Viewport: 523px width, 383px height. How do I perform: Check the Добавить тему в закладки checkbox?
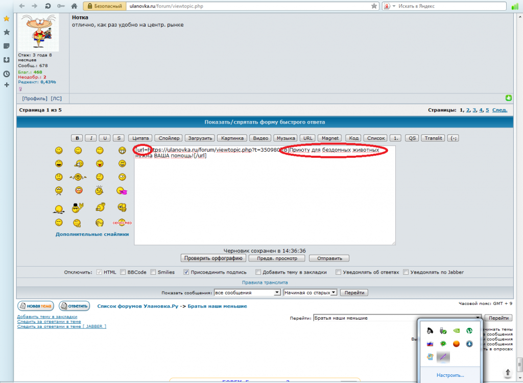pos(258,272)
